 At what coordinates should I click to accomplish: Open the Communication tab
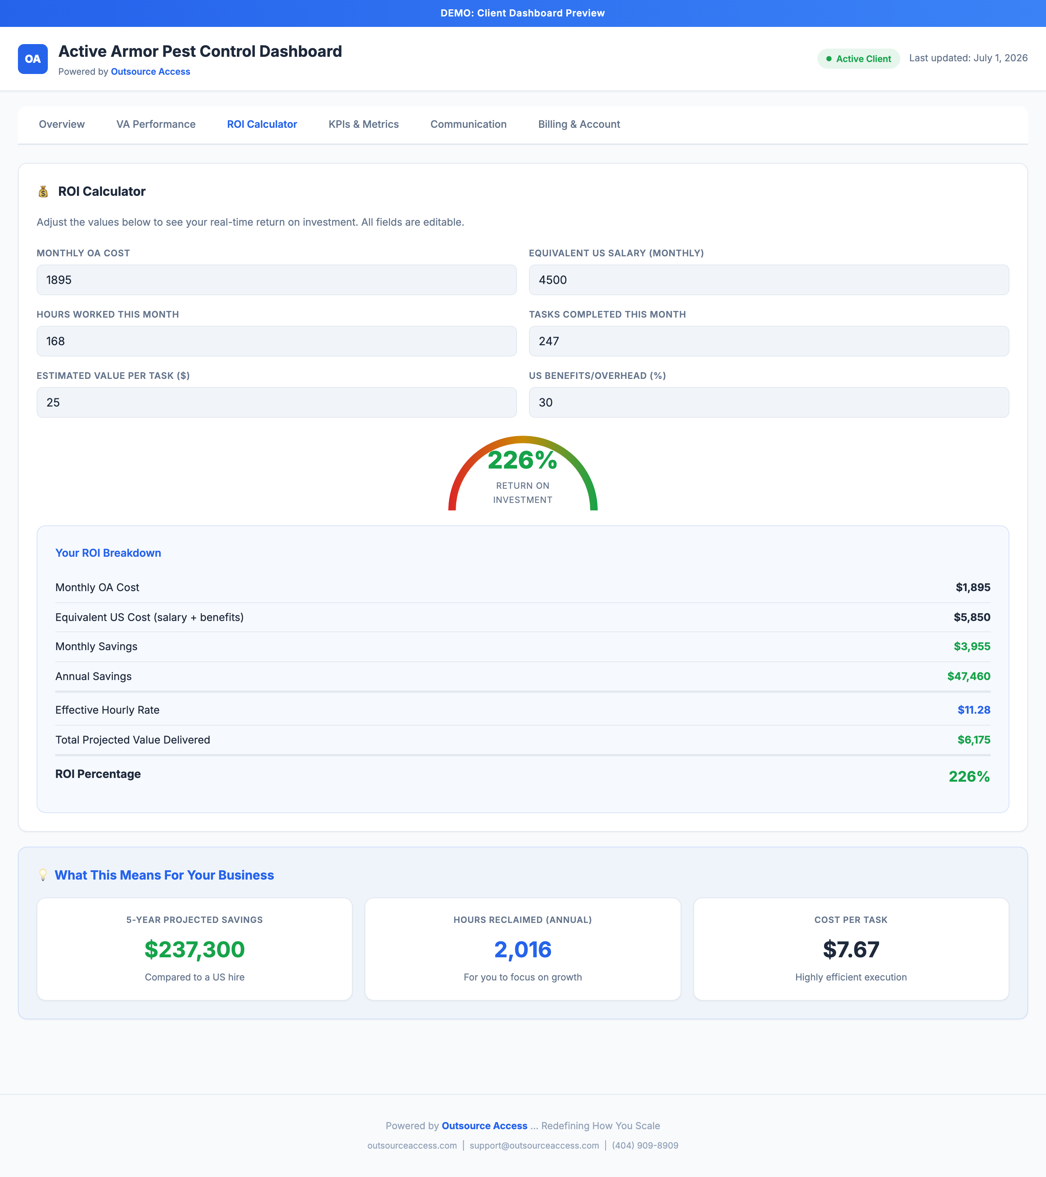point(468,124)
